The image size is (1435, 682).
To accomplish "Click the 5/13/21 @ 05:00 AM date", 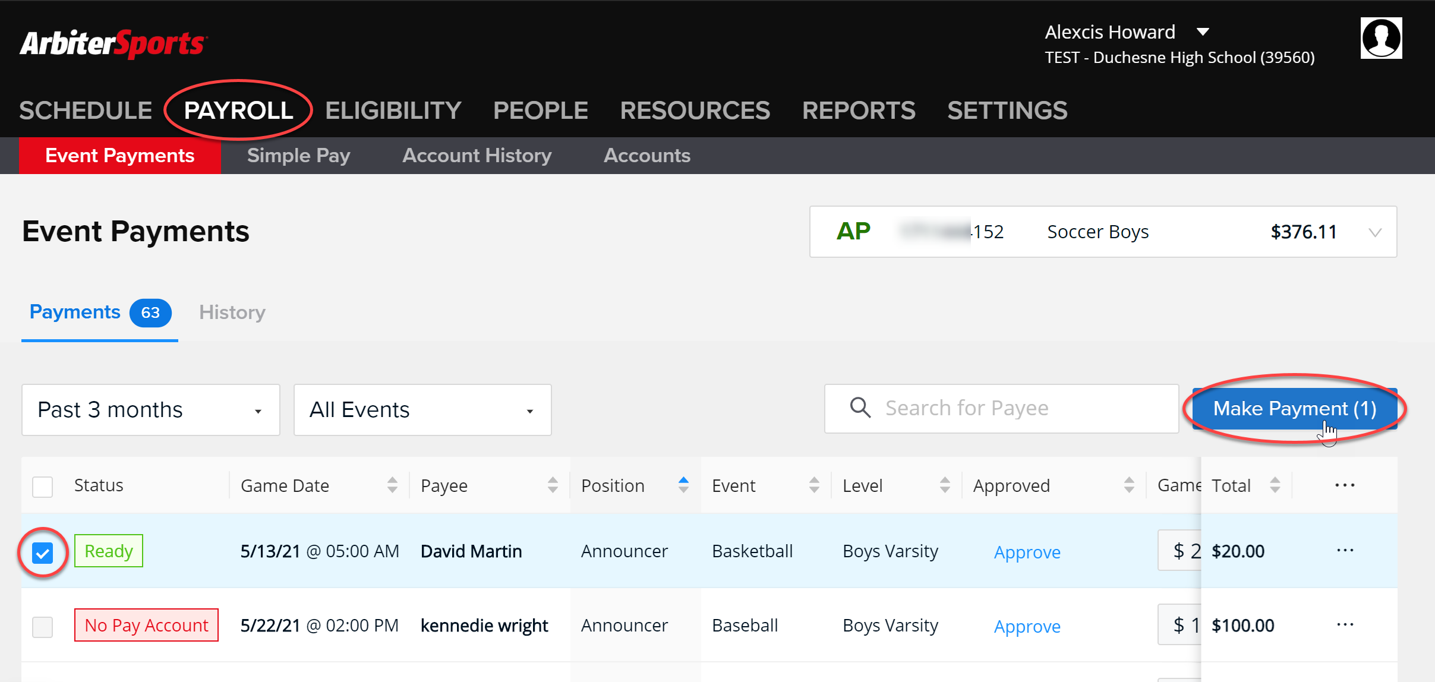I will click(x=320, y=551).
